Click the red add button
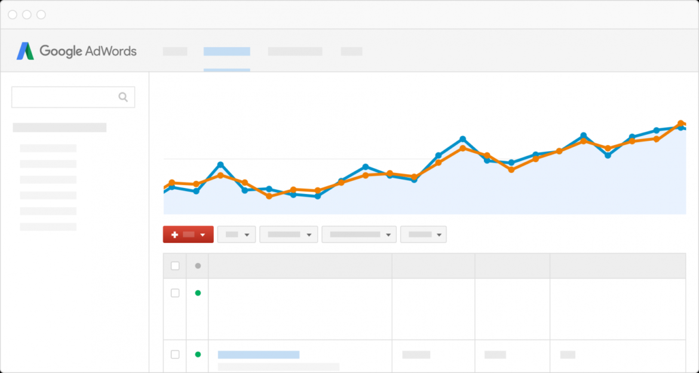The width and height of the screenshot is (699, 373). (x=186, y=234)
